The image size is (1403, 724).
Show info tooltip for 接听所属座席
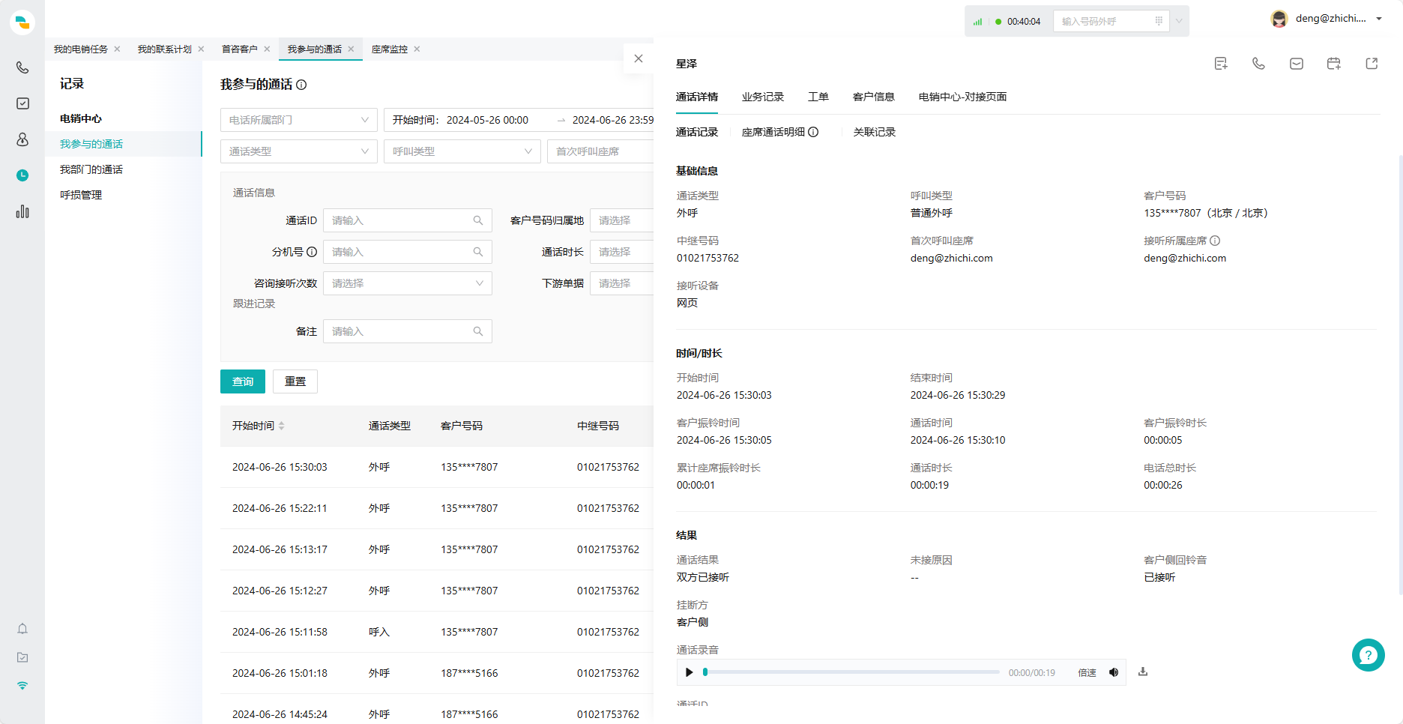coord(1215,241)
